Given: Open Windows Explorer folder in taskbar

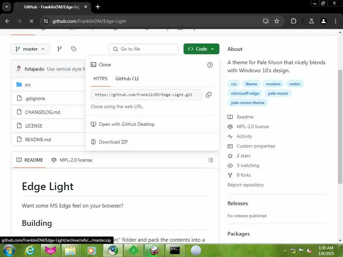Looking at the screenshot, I should click(70, 250).
